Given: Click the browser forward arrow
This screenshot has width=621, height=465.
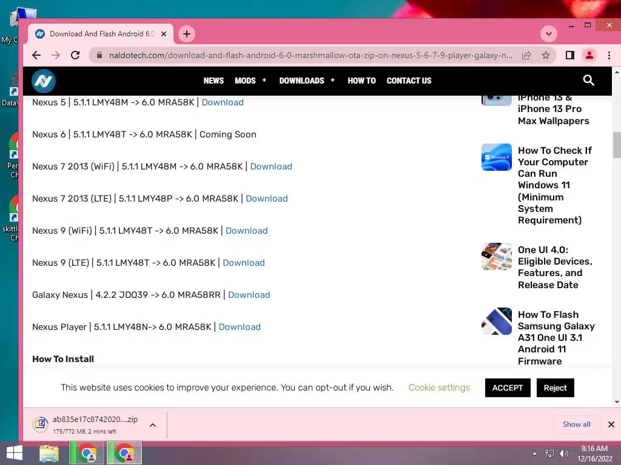Looking at the screenshot, I should click(56, 55).
